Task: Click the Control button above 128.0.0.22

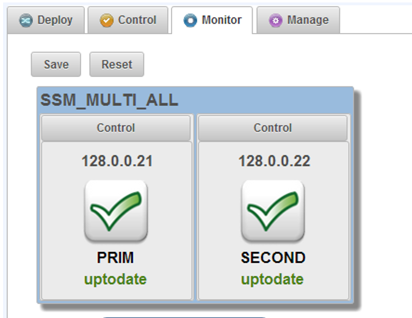Action: coord(273,128)
